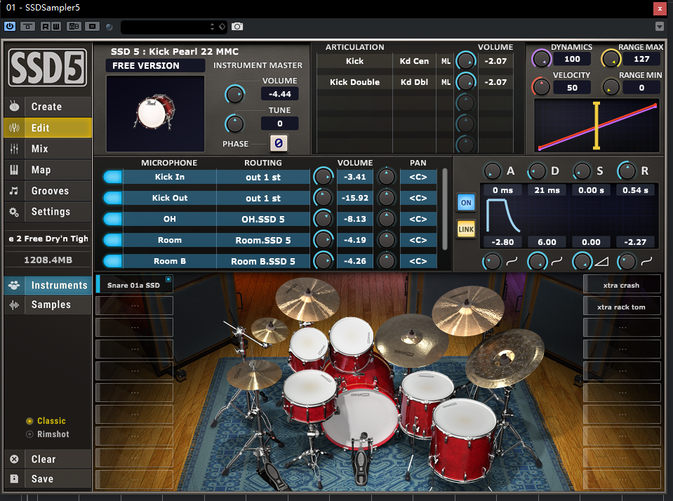Select the Rimshot radio option
This screenshot has width=673, height=501.
pyautogui.click(x=29, y=434)
